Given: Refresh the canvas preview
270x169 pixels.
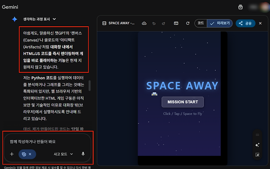Looking at the screenshot, I should coord(188,23).
